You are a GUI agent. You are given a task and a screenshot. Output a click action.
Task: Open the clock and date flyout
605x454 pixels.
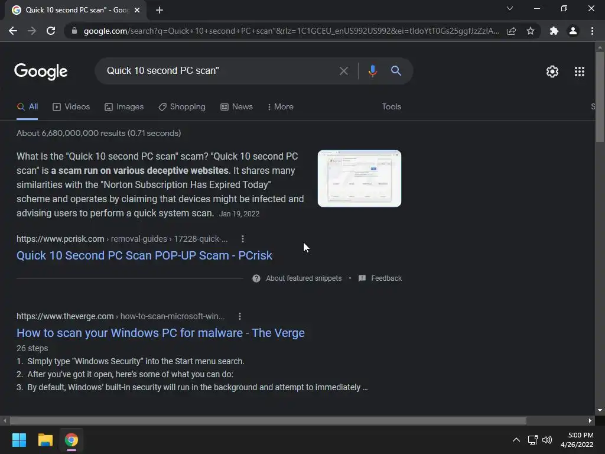(x=577, y=440)
